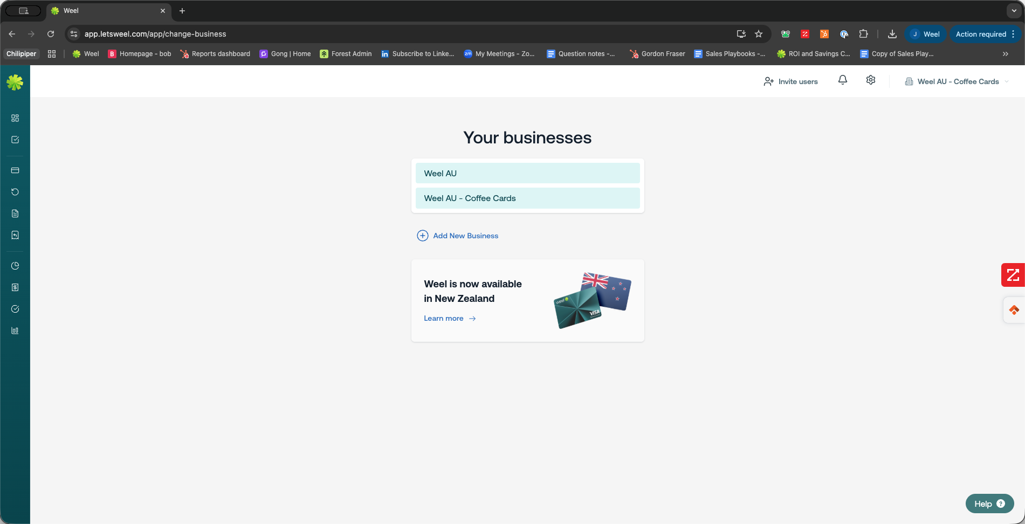Open the Subscribe to LinkedIn bookmark
This screenshot has width=1025, height=524.
(x=418, y=54)
